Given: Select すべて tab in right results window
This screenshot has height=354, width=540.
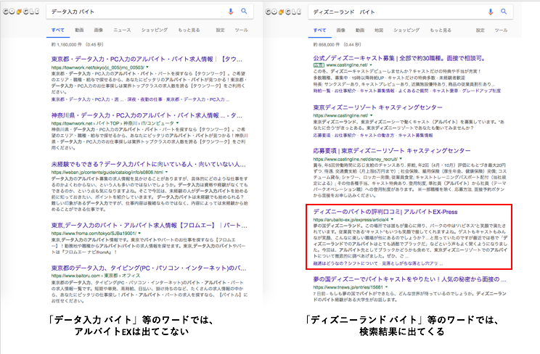Looking at the screenshot, I should point(319,30).
